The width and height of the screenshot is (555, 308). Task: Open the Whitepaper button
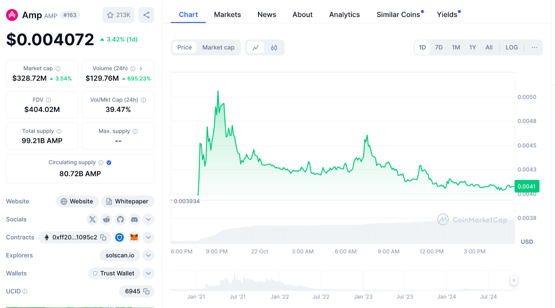pos(128,201)
